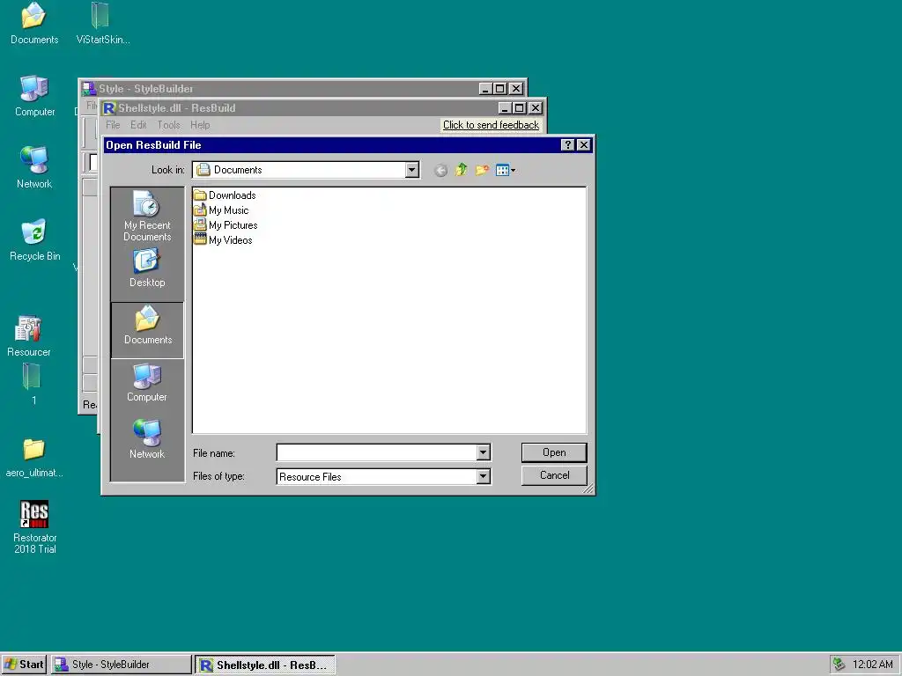Screen dimensions: 902x676
Task: Select the My Pictures folder
Action: click(x=225, y=225)
